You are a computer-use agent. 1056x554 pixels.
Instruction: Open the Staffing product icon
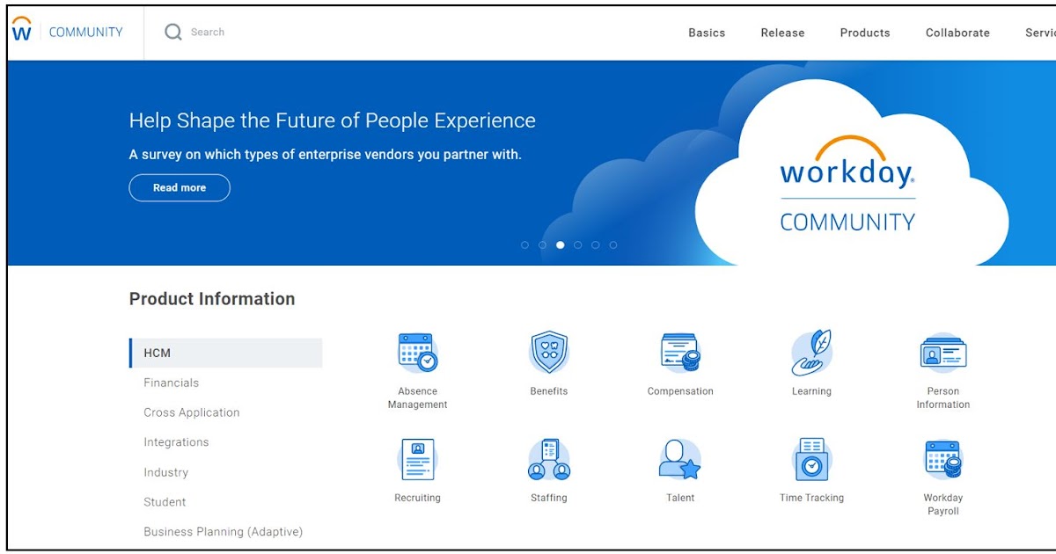[548, 457]
